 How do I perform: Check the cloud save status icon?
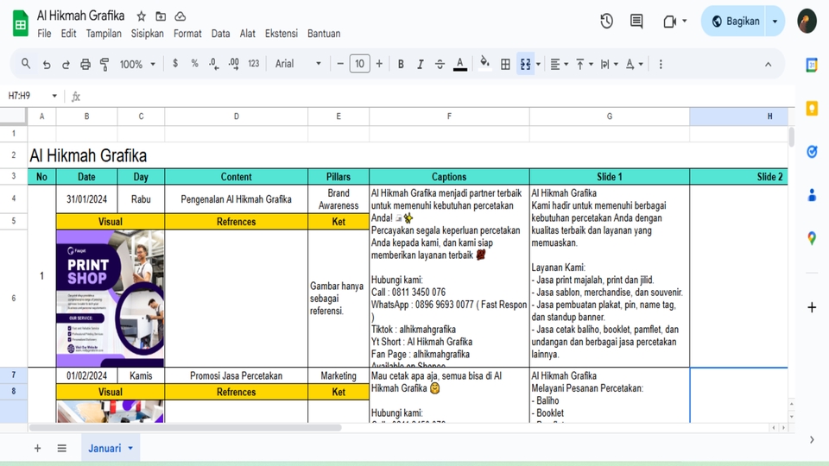pos(180,16)
